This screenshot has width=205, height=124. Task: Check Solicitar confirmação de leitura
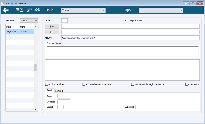[x=132, y=84]
